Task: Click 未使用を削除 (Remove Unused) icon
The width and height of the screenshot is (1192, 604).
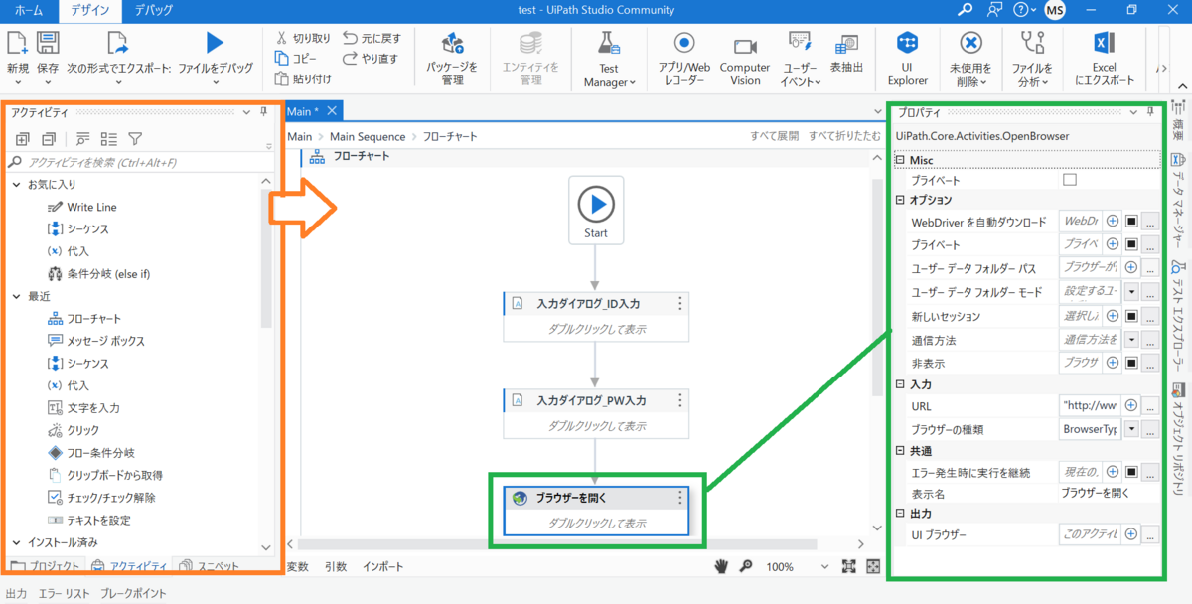Action: tap(971, 43)
